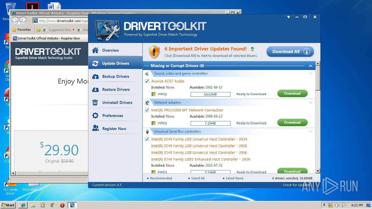The image size is (372, 209).
Task: Click the green rescan arrows icon
Action: (x=253, y=49)
